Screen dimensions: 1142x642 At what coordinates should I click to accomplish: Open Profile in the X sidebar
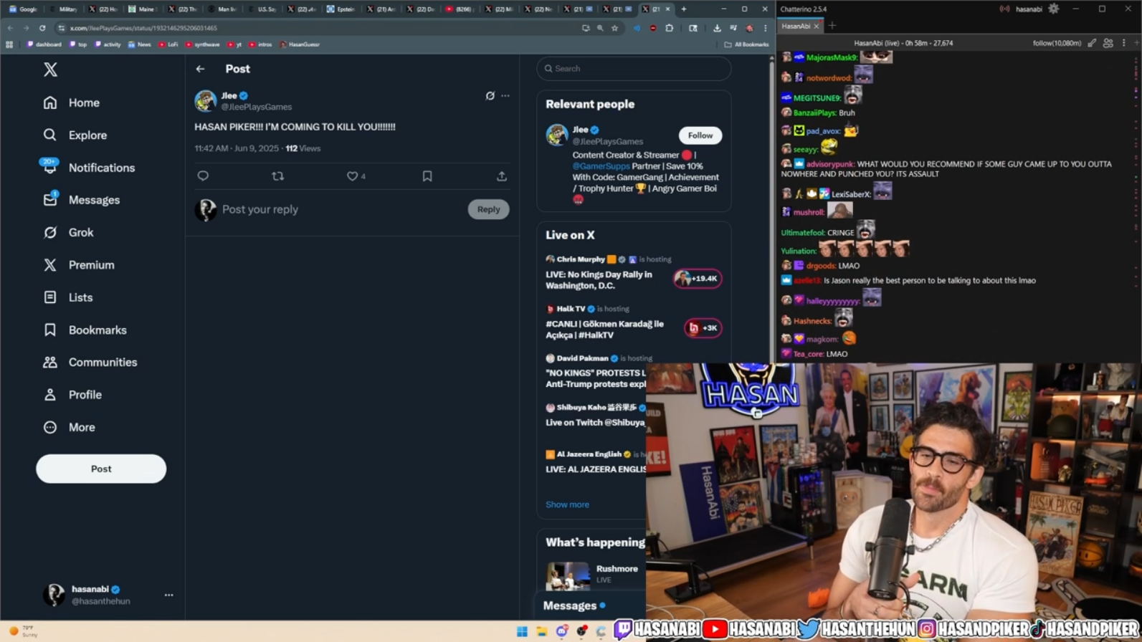point(72,395)
